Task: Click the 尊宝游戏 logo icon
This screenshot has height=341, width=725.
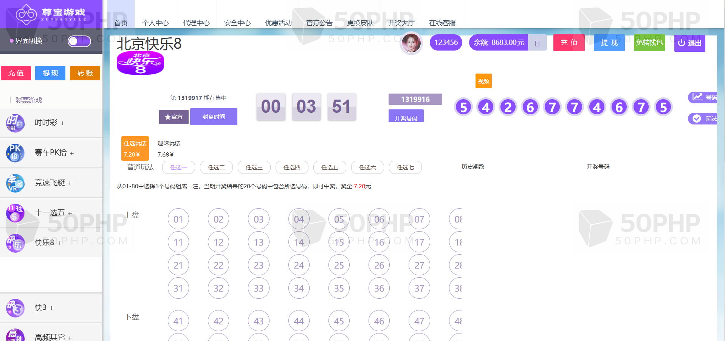Action: [26, 14]
